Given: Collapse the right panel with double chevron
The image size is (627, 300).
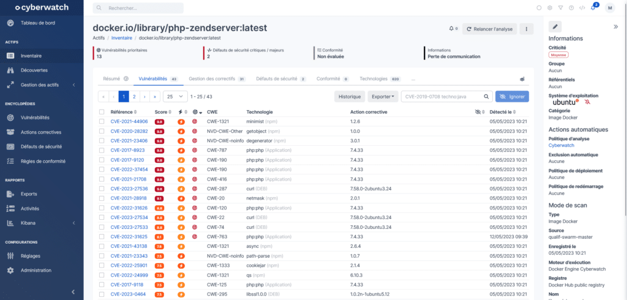Looking at the screenshot, I should point(616,27).
